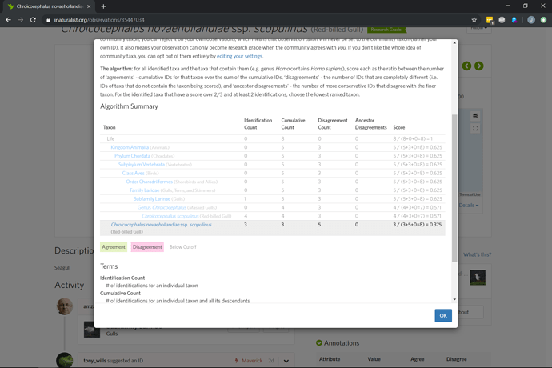Click the 'Ancestor Disagreements' column header
Image resolution: width=552 pixels, height=368 pixels.
tap(370, 124)
